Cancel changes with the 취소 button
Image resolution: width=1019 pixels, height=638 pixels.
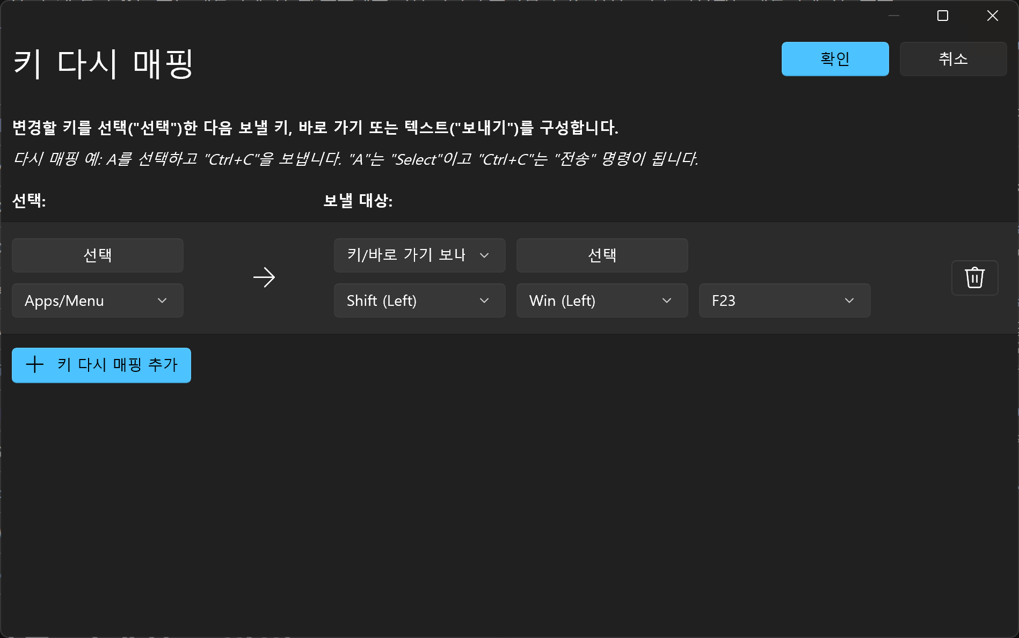[x=953, y=58]
